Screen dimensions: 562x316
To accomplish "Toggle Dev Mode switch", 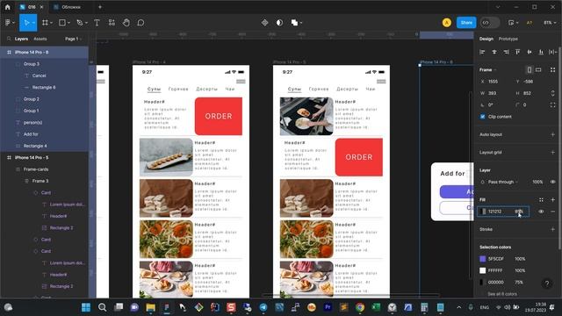I will click(x=490, y=23).
